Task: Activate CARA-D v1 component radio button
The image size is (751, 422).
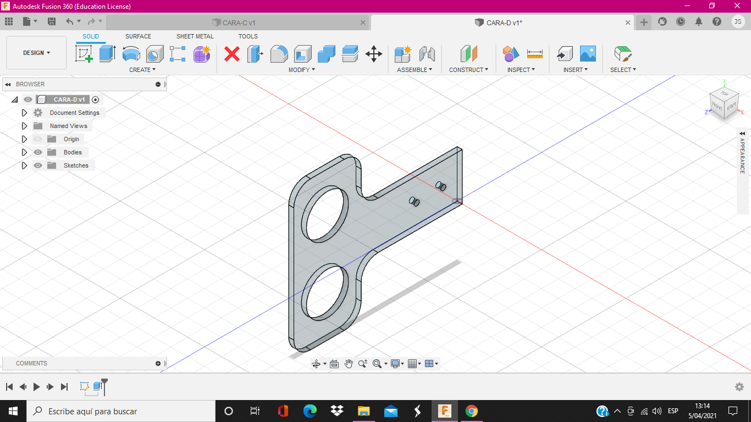Action: 96,99
